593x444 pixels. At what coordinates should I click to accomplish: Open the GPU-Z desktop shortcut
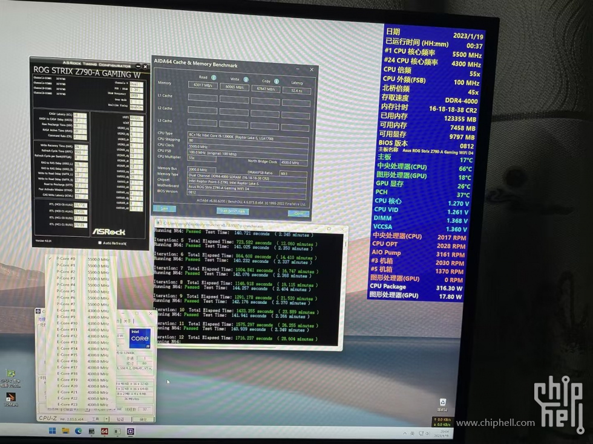(x=11, y=379)
